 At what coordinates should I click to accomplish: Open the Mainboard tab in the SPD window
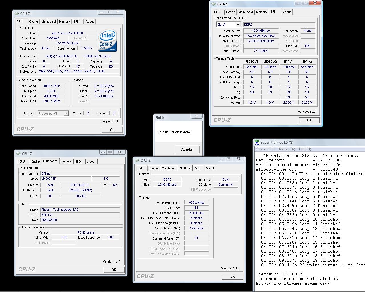coord(246,12)
